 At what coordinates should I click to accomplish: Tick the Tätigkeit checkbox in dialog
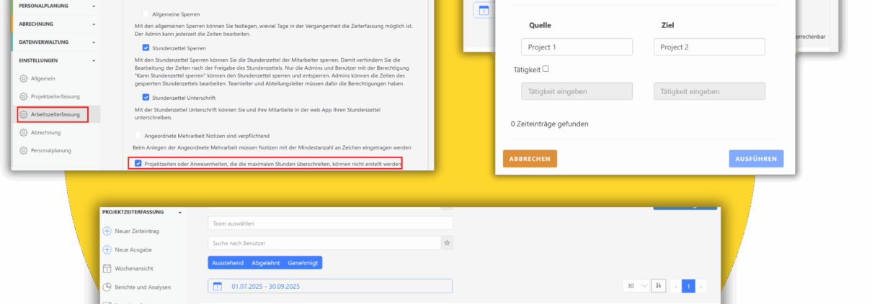(546, 69)
